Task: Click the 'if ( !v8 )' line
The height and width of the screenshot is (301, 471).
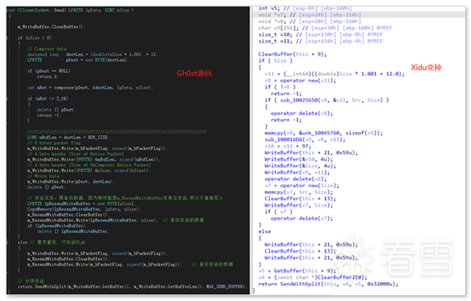Action: (x=281, y=87)
